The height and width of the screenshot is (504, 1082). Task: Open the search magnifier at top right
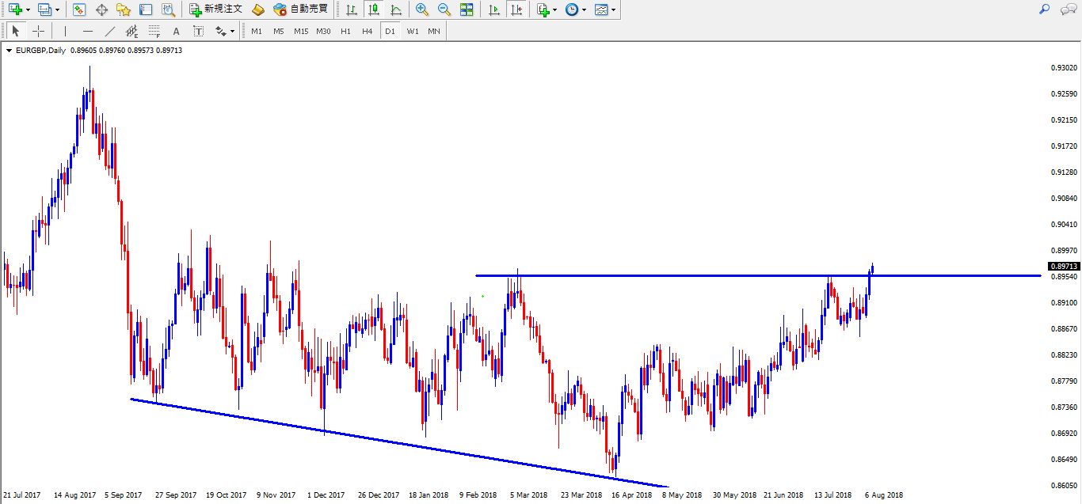tap(1045, 9)
